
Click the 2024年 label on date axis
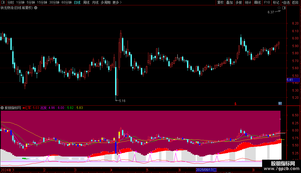click(6, 170)
